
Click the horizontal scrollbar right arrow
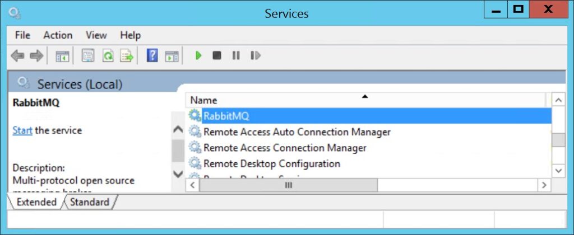(x=543, y=185)
